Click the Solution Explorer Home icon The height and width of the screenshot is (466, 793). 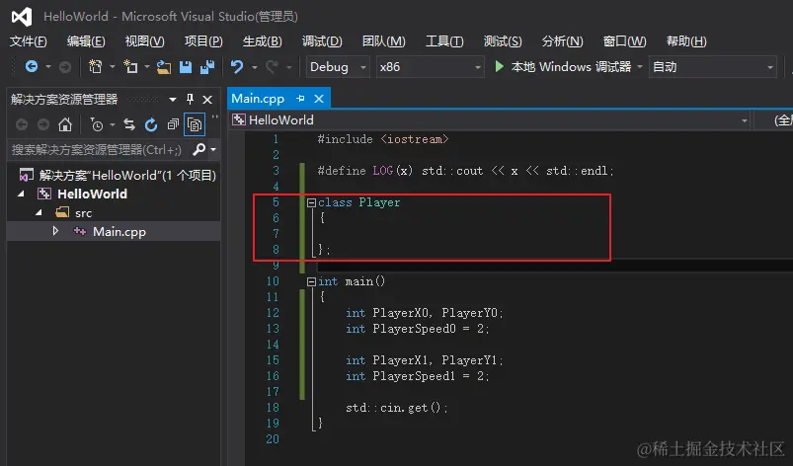65,124
